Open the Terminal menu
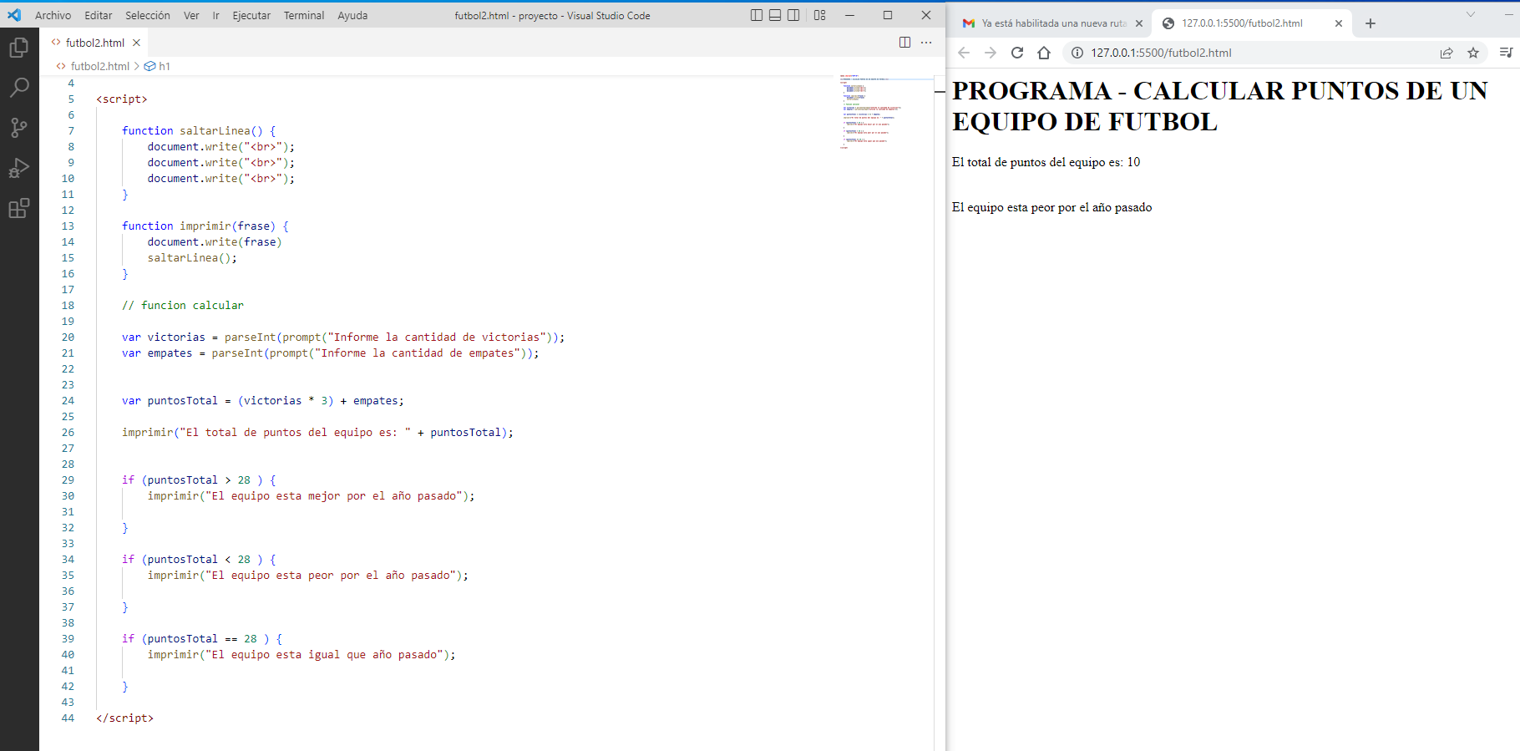Image resolution: width=1520 pixels, height=751 pixels. [304, 15]
